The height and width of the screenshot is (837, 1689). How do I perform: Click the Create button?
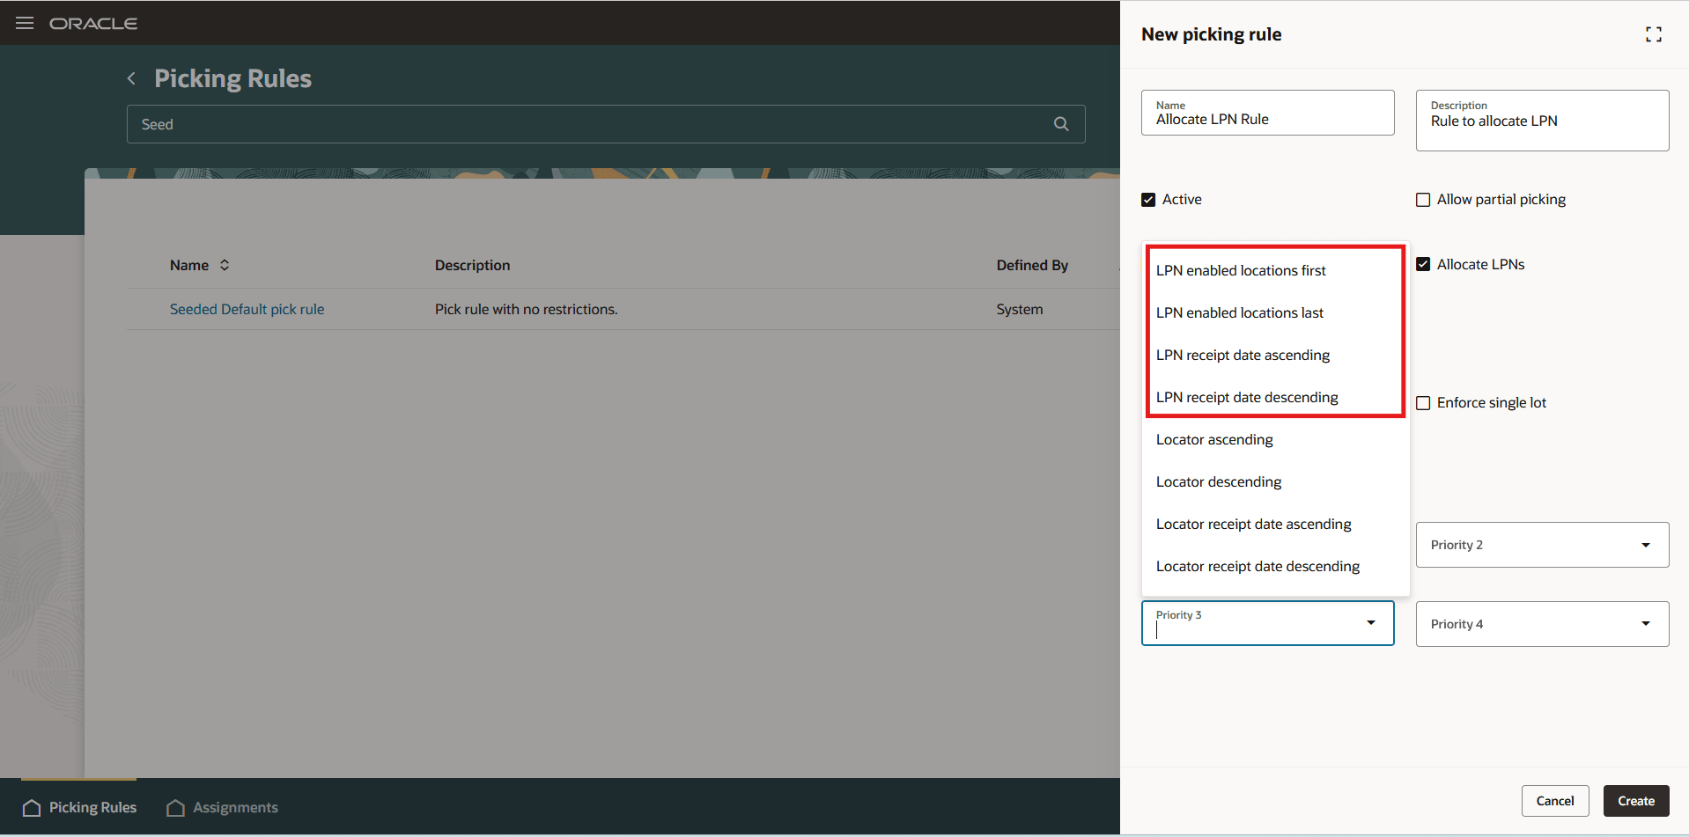pyautogui.click(x=1635, y=801)
